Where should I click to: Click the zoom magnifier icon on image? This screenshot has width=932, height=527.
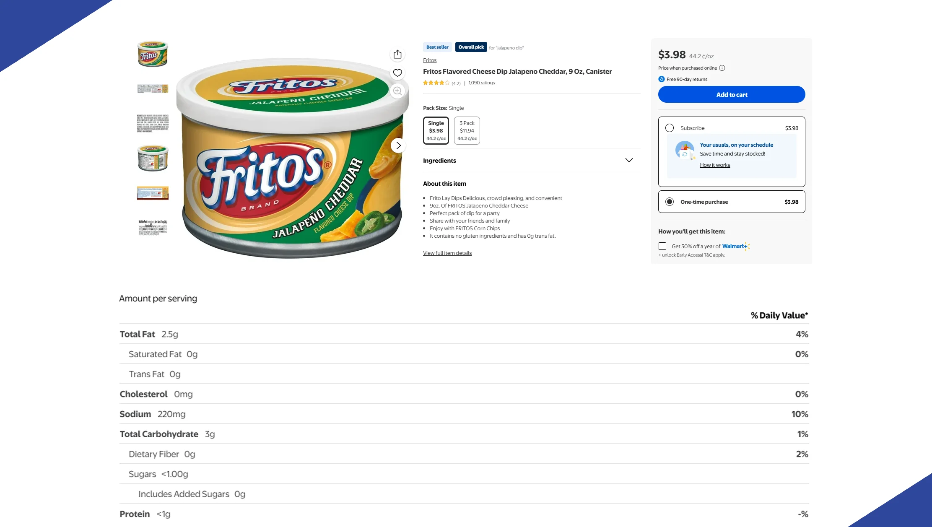pyautogui.click(x=397, y=91)
